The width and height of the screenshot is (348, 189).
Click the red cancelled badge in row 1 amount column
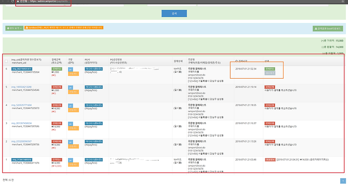(57, 160)
